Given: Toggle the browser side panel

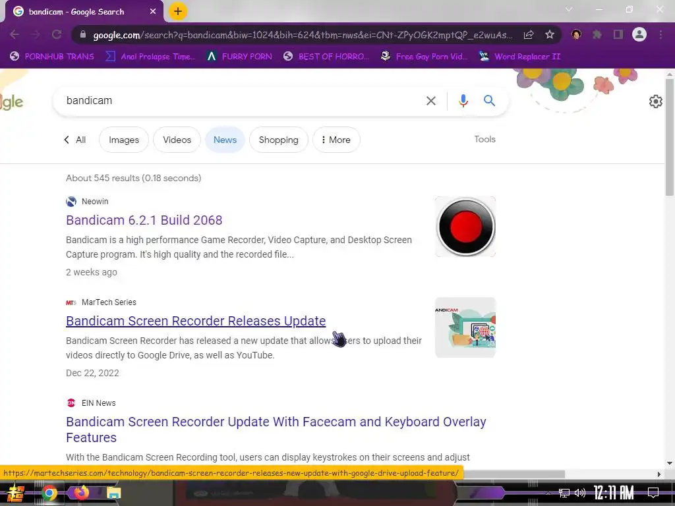Looking at the screenshot, I should point(618,34).
